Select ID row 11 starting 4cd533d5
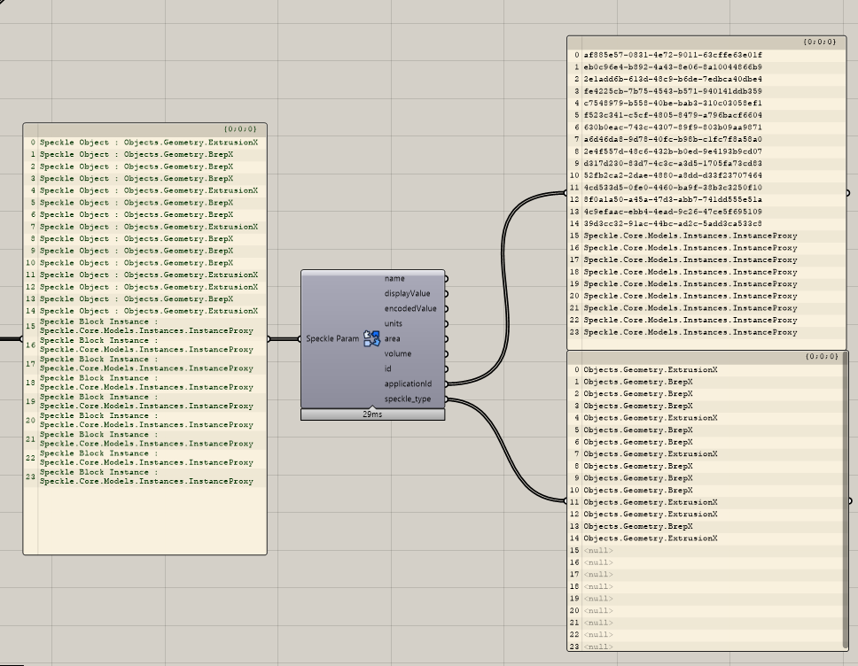Viewport: 858px width, 666px height. point(673,187)
